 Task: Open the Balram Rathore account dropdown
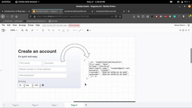[181, 25]
